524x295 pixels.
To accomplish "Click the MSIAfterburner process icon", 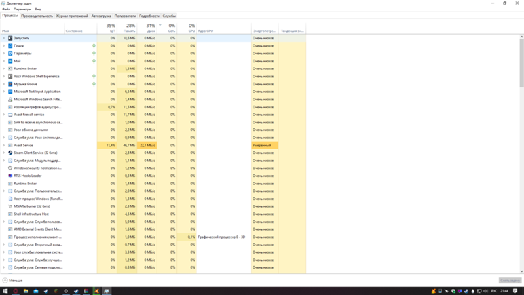I will 10,206.
